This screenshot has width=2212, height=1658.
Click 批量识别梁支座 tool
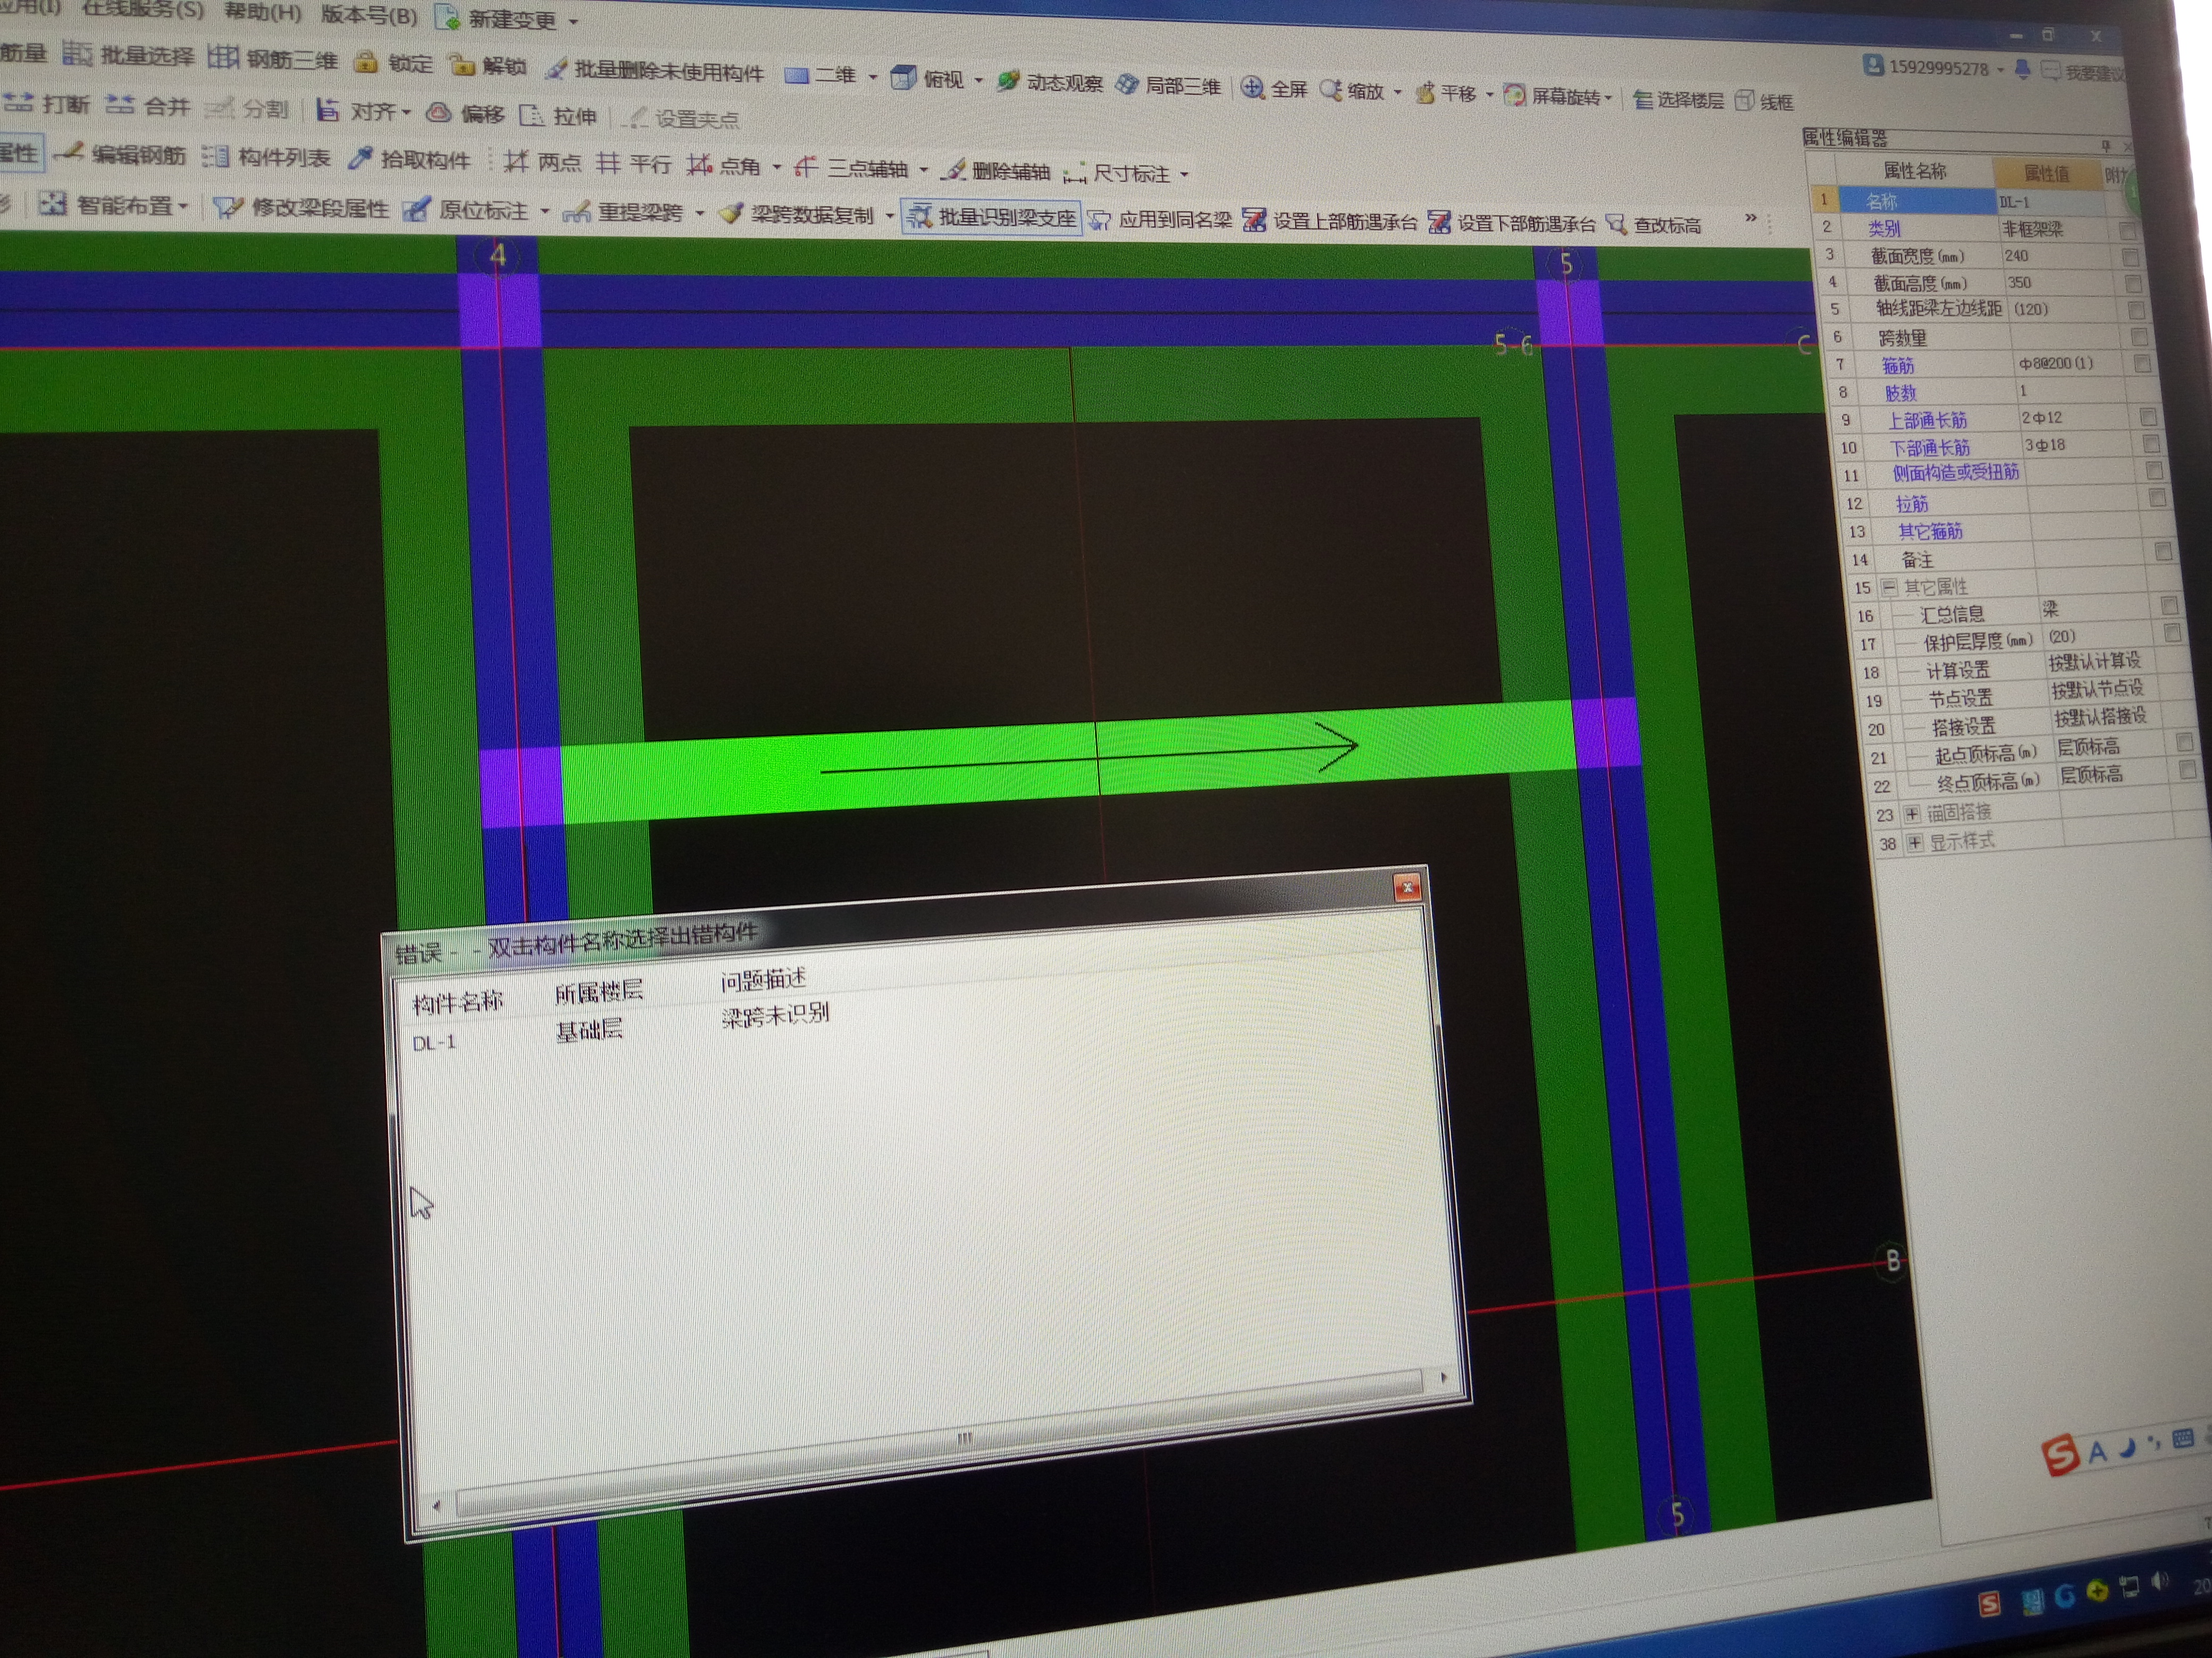pos(991,217)
